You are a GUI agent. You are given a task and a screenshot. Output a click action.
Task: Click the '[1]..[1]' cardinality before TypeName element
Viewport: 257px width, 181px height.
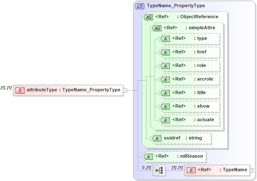(x=177, y=167)
